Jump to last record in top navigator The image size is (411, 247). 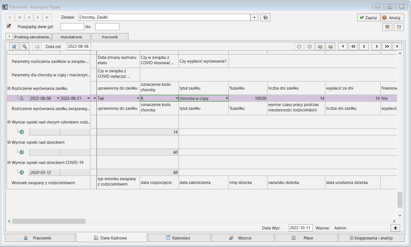pos(47,18)
